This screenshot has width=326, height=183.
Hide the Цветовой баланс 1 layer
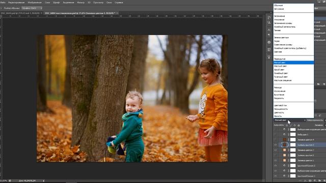276,176
